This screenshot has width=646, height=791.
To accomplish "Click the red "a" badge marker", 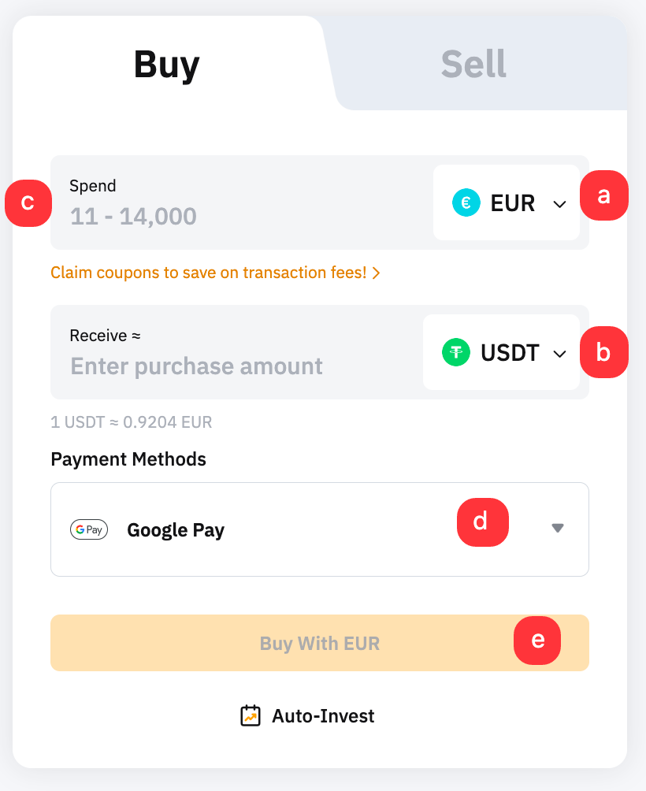I will click(x=604, y=196).
